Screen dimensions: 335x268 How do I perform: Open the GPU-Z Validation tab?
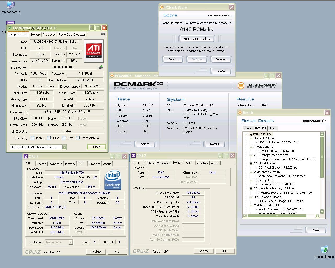click(x=49, y=35)
